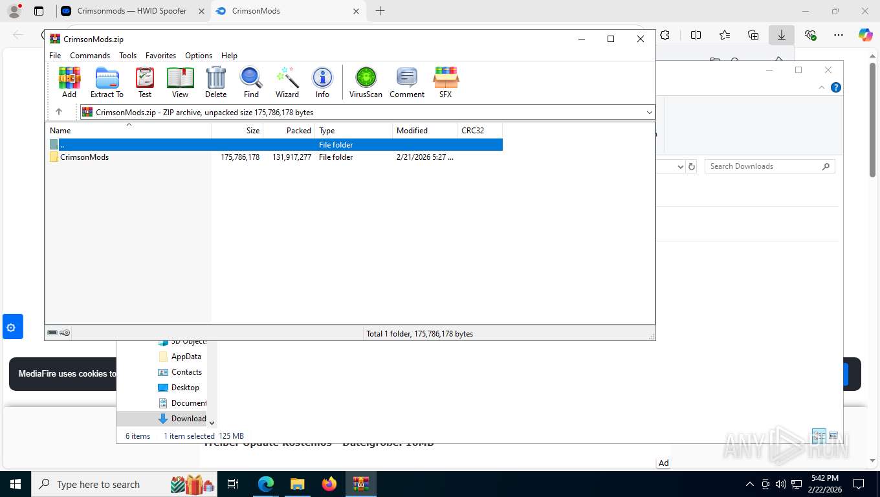Show hidden system tray icons
The height and width of the screenshot is (497, 880).
tap(750, 484)
